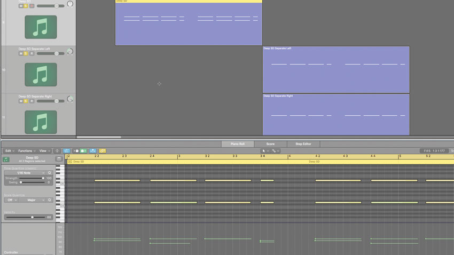Open the left-click pointer tool menu

click(x=265, y=150)
